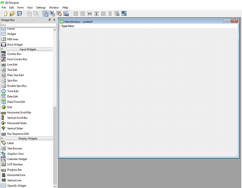
Task: Click the Widget Box Filter field
Action: point(28,25)
